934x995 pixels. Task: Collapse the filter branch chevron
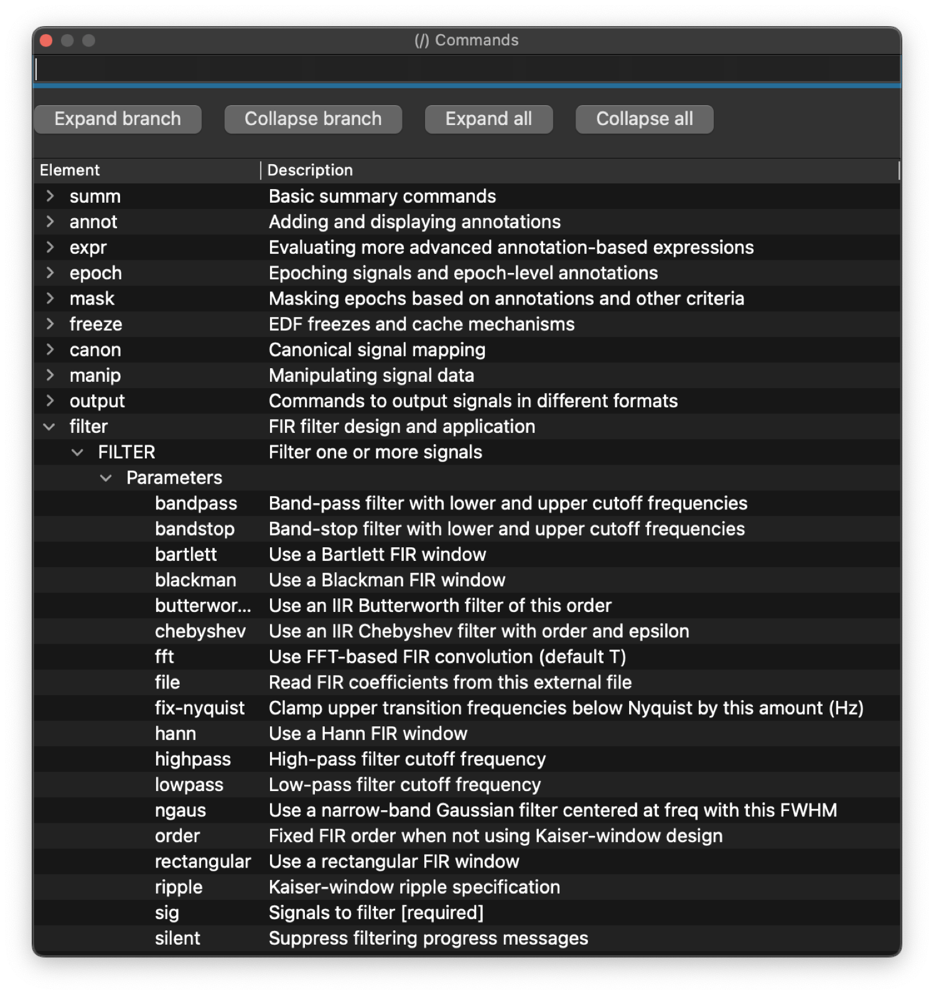point(49,427)
